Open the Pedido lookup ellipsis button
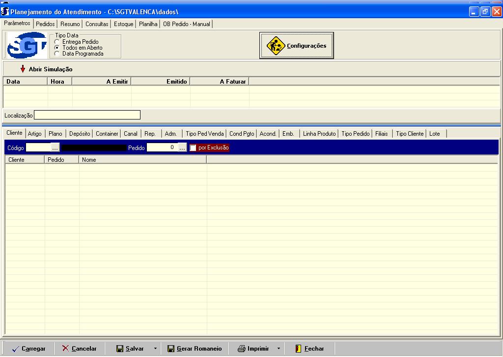The width and height of the screenshot is (503, 357). coord(182,148)
